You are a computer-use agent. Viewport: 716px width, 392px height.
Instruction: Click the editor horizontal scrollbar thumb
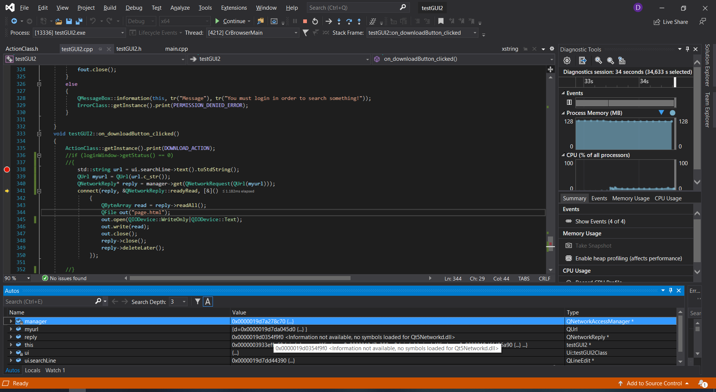tap(240, 278)
